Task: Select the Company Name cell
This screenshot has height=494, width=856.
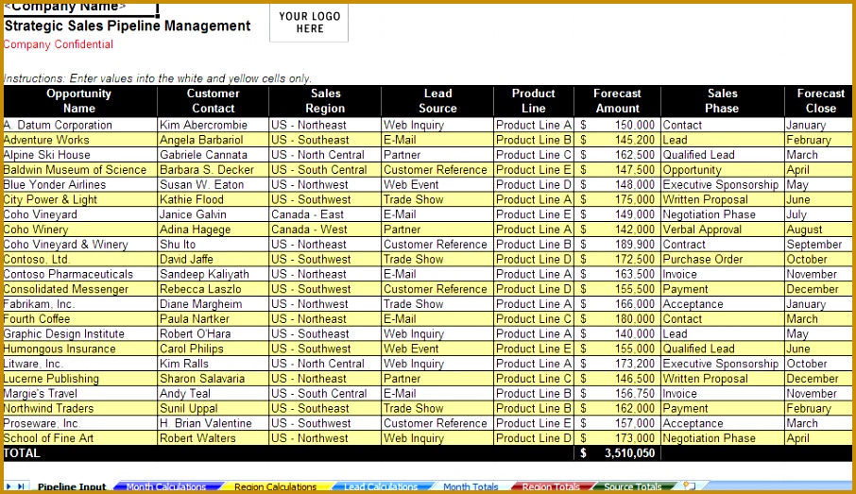Action: [80, 9]
